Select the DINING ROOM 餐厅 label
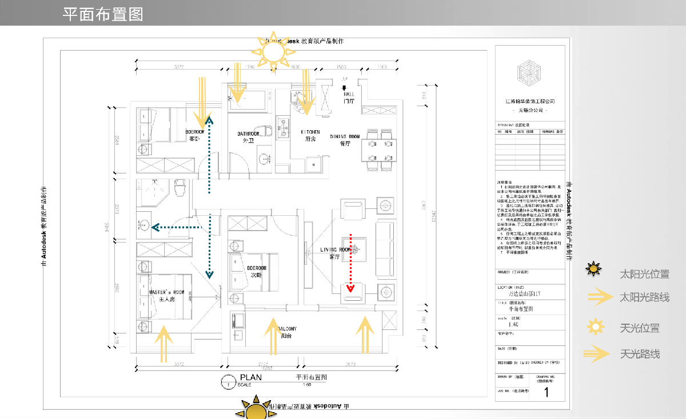This screenshot has height=419, width=686. pyautogui.click(x=345, y=140)
